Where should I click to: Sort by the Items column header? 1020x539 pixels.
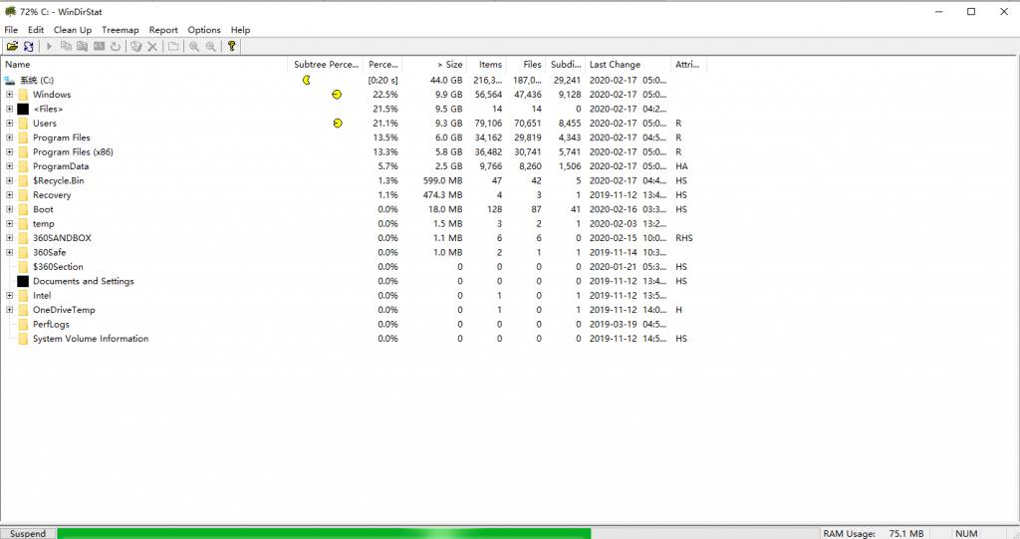(486, 65)
